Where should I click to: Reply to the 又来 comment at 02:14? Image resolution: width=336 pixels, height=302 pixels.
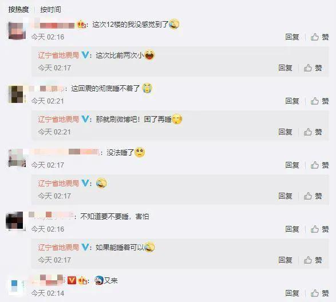click(x=292, y=293)
